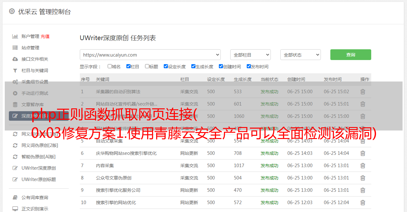
Task: Open the site URL dropdown
Action: (x=150, y=55)
